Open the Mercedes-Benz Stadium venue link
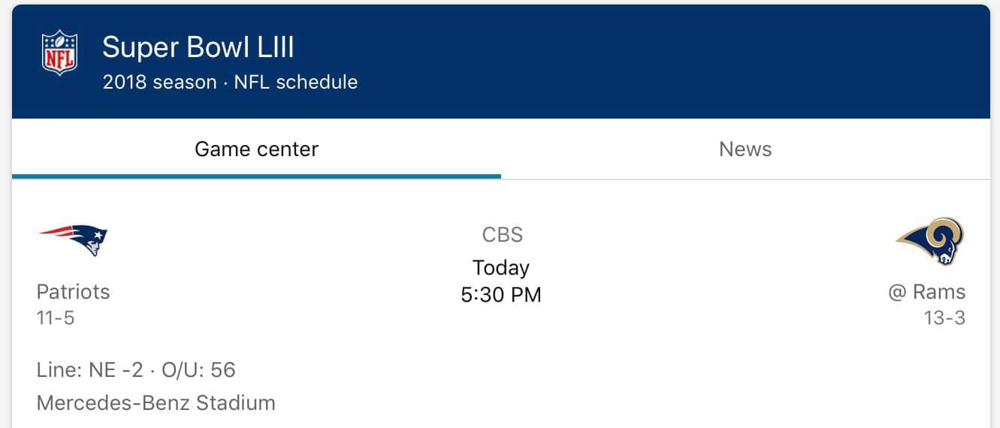This screenshot has height=428, width=1000. pos(156,403)
